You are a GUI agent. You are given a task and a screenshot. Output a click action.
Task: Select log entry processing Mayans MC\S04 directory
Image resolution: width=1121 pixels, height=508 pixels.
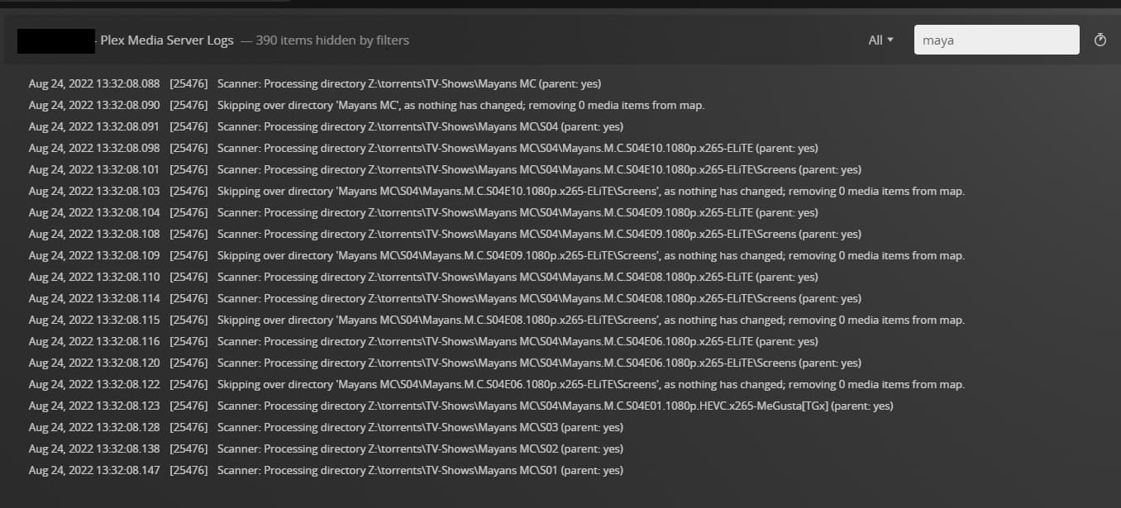coord(420,126)
